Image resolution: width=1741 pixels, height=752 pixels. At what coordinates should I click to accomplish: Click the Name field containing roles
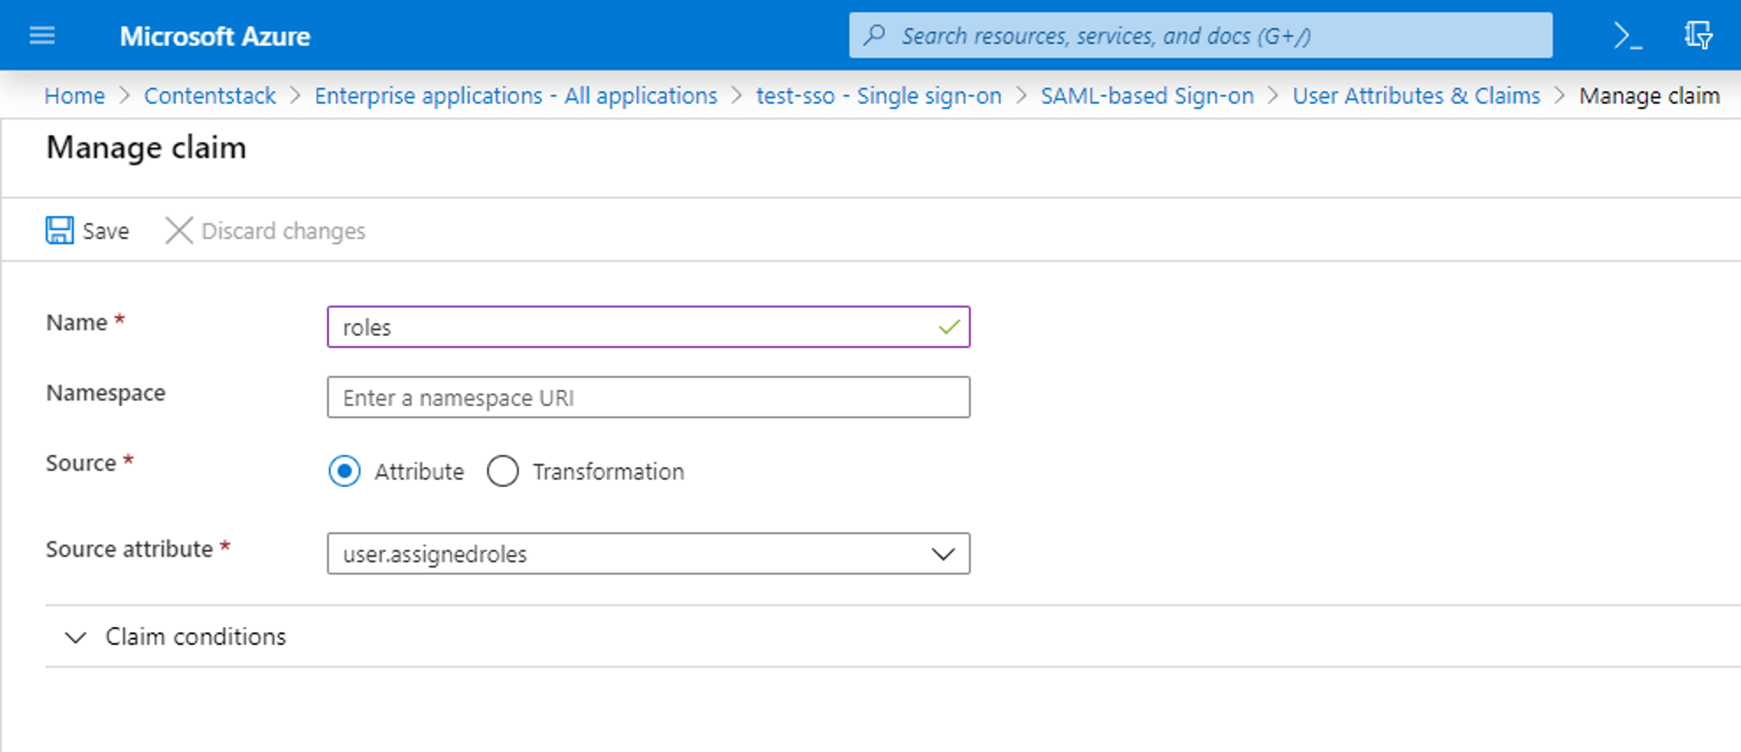[x=648, y=327]
